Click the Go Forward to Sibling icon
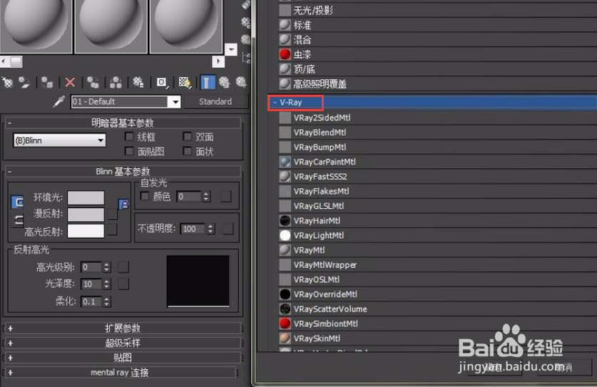 (241, 82)
